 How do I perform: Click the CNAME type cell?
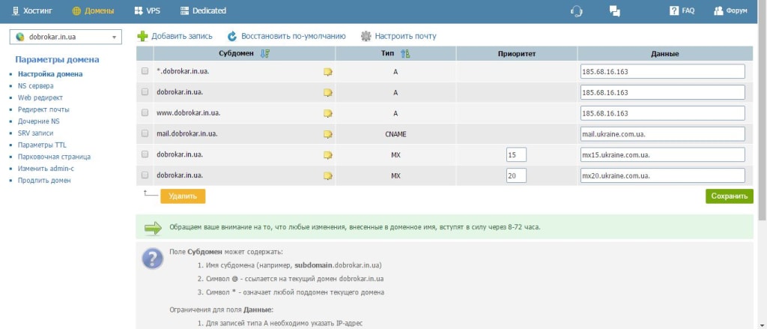(395, 134)
